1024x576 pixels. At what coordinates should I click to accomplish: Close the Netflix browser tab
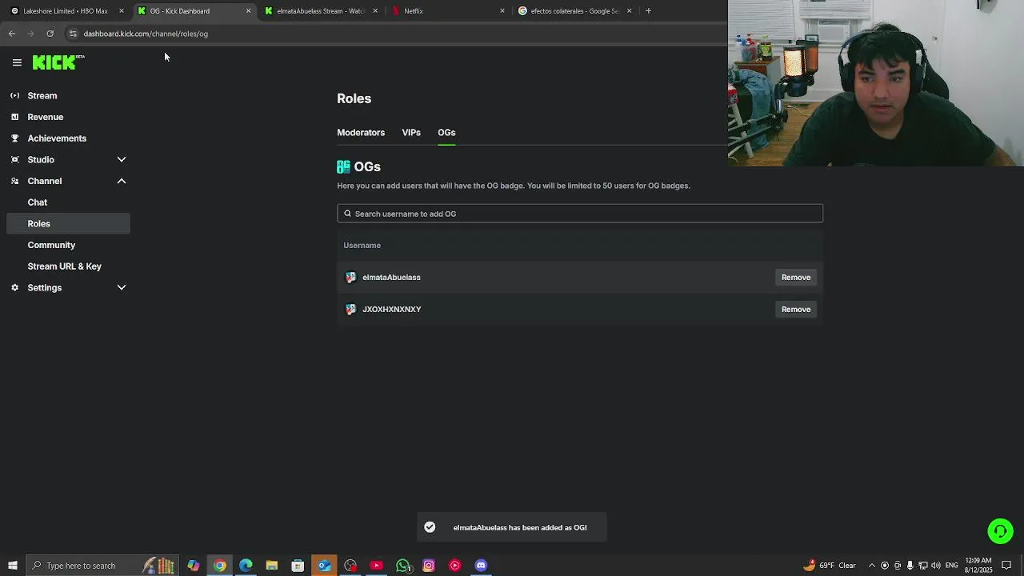click(502, 10)
